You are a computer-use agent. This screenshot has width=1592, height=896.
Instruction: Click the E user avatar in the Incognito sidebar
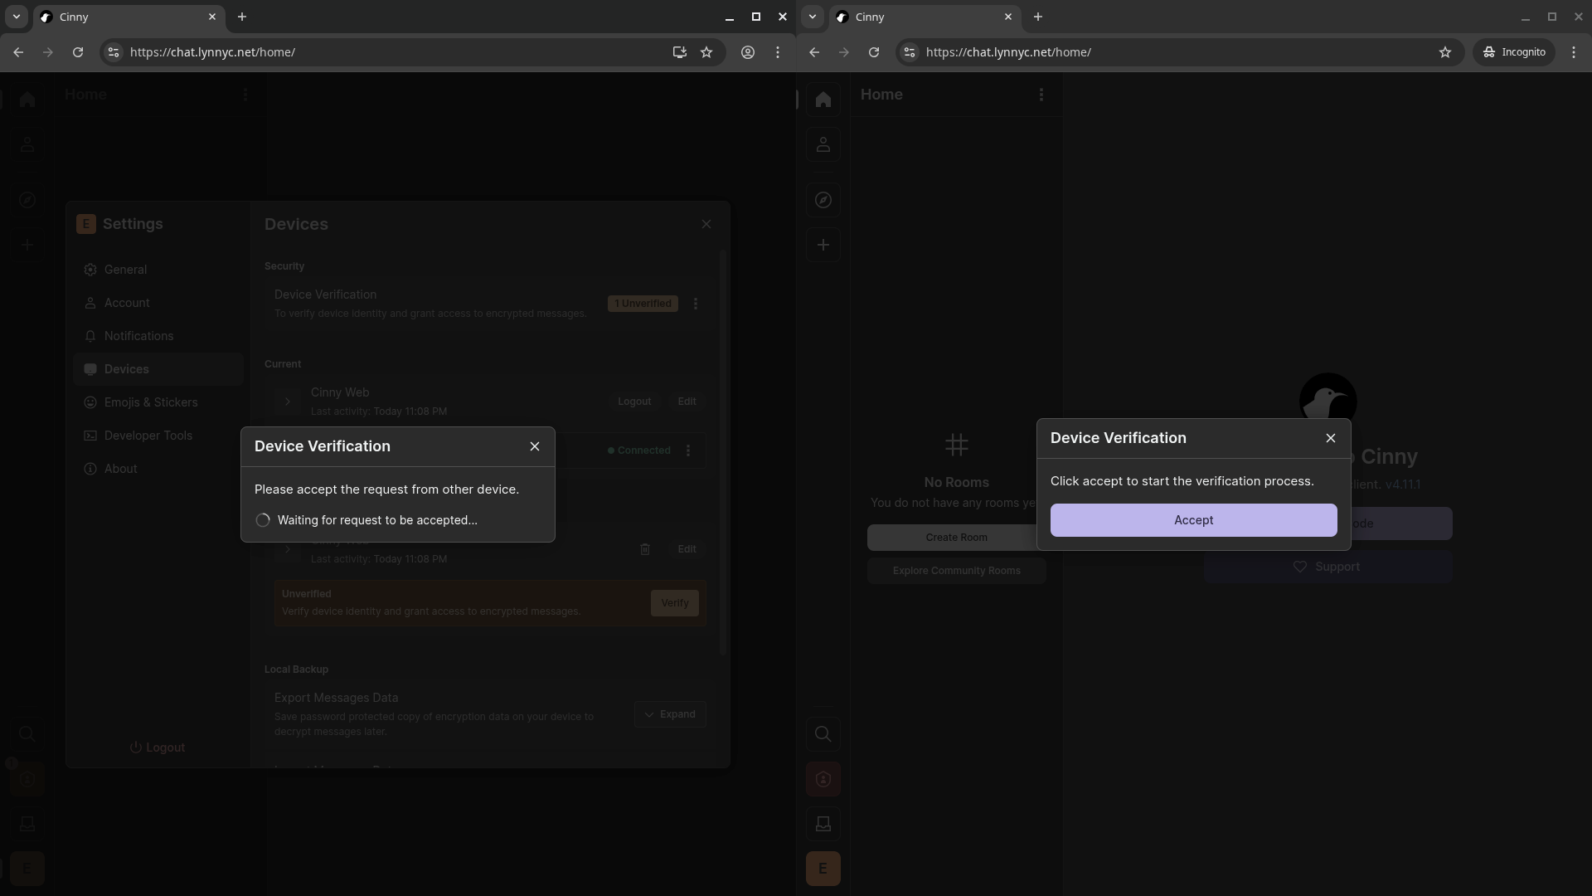tap(823, 869)
